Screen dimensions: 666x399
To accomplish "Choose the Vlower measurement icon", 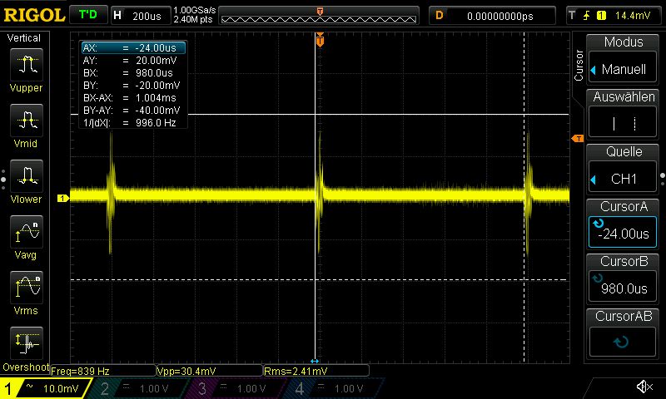I will click(x=27, y=176).
